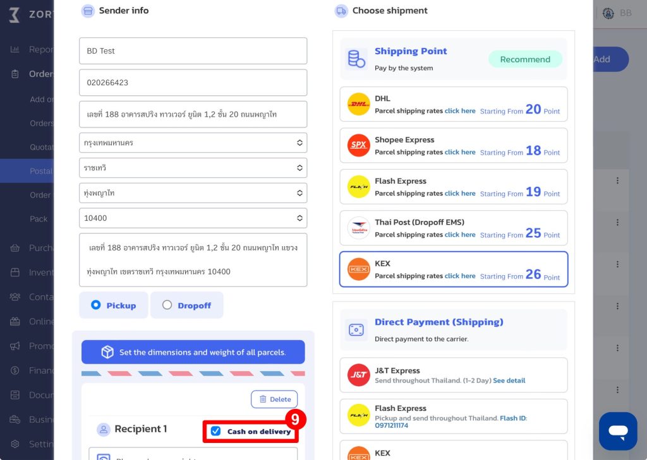Click Thai Post rates click here link

coord(460,235)
